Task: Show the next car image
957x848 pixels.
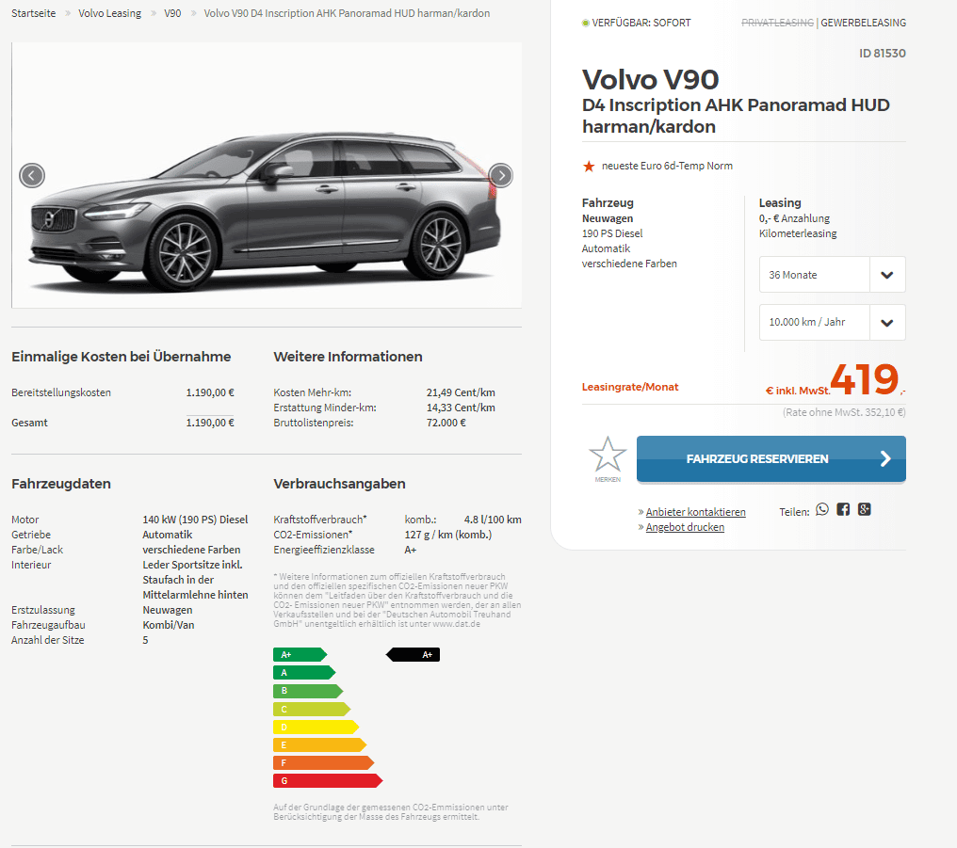Action: point(501,176)
